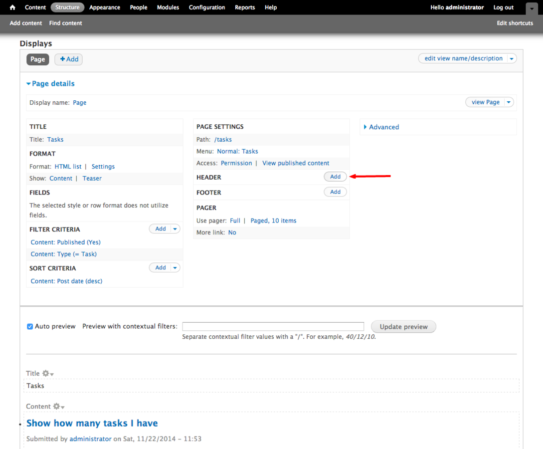Open the Title gear contextual menu in preview
The width and height of the screenshot is (543, 449).
coord(48,374)
